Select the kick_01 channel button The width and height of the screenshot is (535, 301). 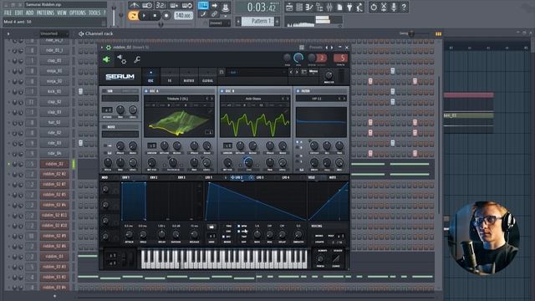(x=54, y=91)
